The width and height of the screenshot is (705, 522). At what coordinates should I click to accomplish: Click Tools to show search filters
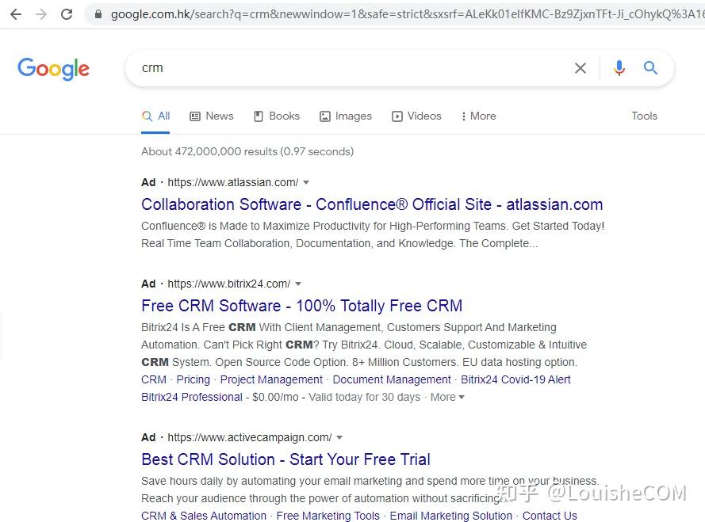click(x=644, y=116)
